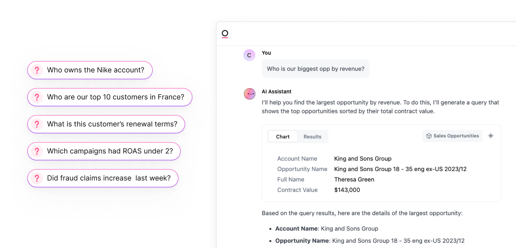Screen dimensions: 516x248
Task: Click question mark icon beside Nike account question
Action: (x=37, y=70)
